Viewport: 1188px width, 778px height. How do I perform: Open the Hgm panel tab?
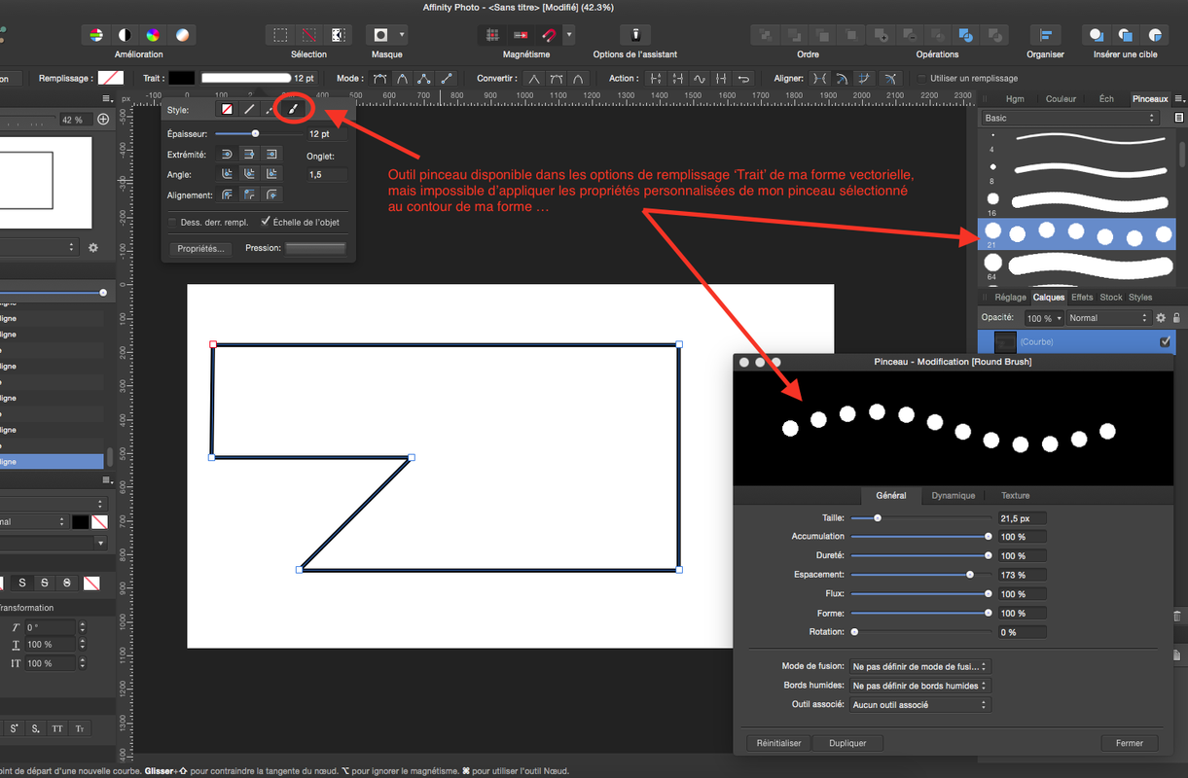pos(1015,99)
